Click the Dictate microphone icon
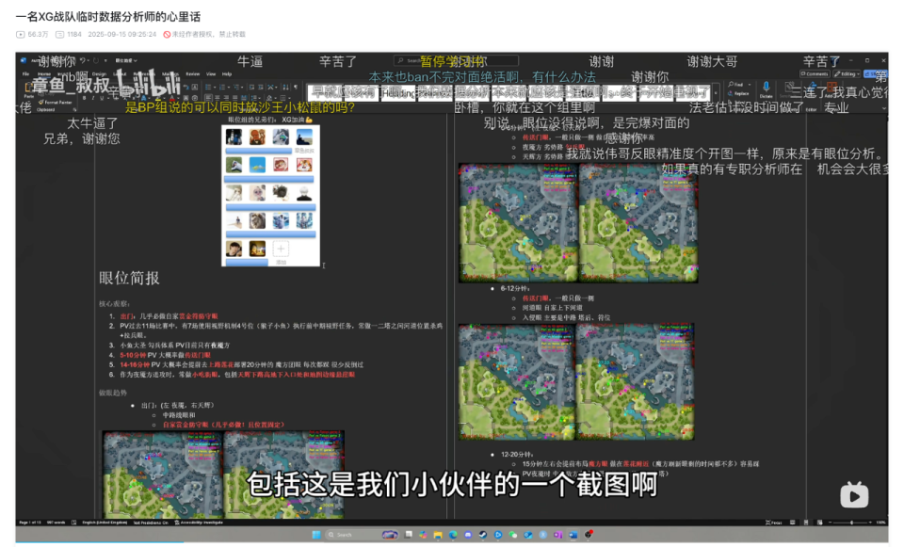904x547 pixels. [x=767, y=90]
